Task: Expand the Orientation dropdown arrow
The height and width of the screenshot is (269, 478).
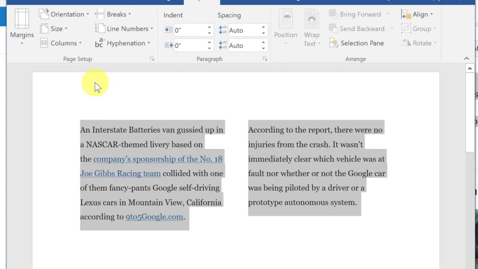Action: pyautogui.click(x=88, y=14)
